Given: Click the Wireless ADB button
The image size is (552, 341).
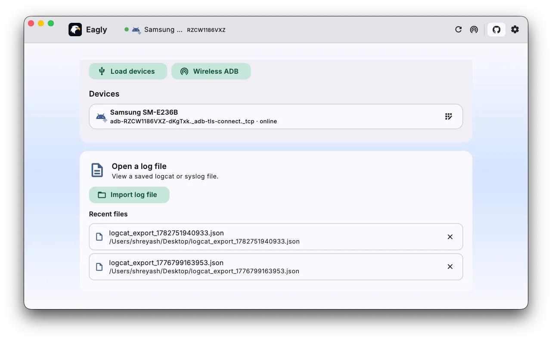Looking at the screenshot, I should click(x=211, y=71).
